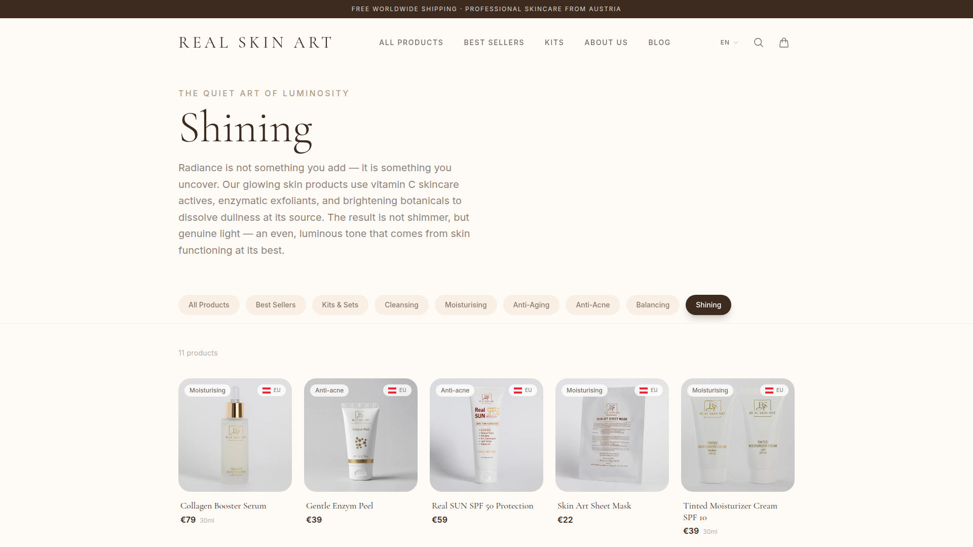Click Moisturising tag on Tinted Moisturizer
Image resolution: width=973 pixels, height=547 pixels.
(x=710, y=390)
